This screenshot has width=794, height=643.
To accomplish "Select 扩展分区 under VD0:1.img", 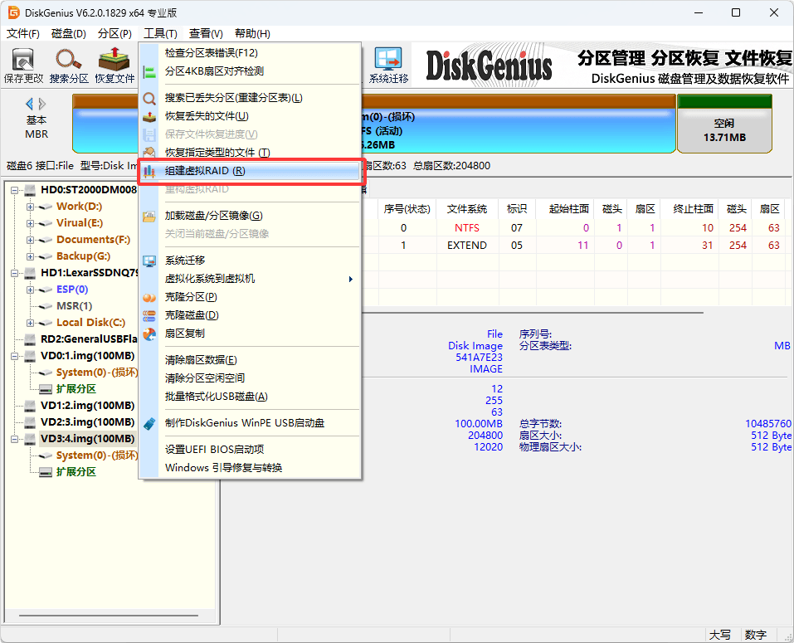I will tap(76, 389).
